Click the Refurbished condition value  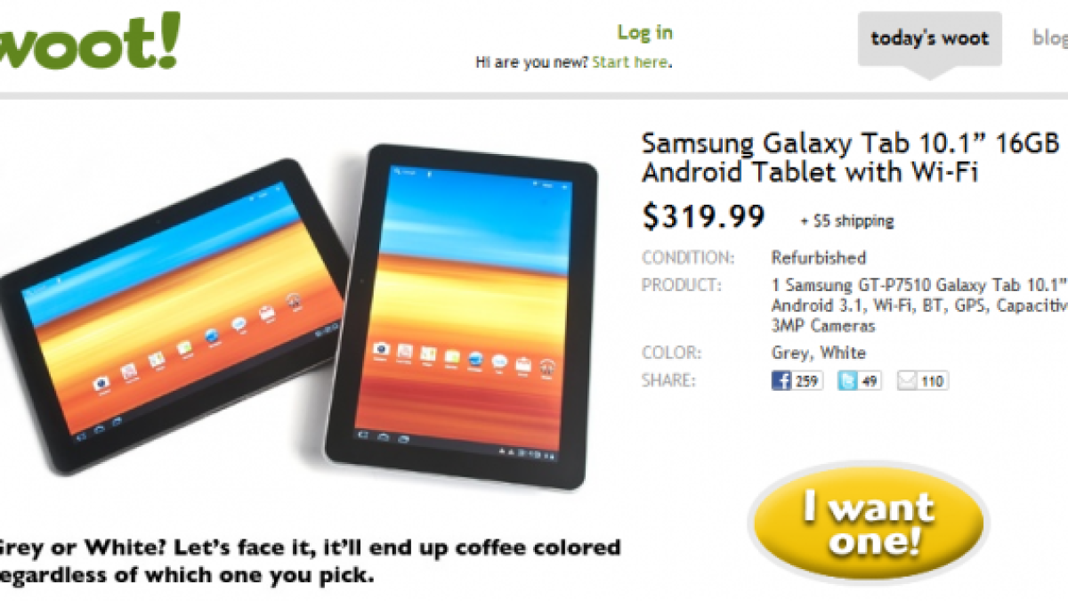point(818,257)
